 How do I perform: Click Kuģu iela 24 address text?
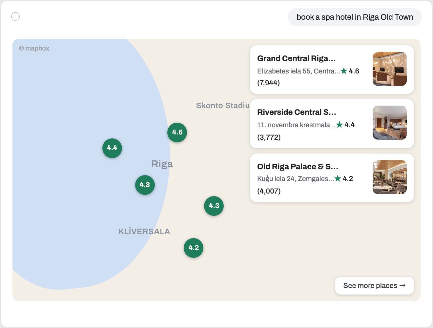tap(296, 179)
